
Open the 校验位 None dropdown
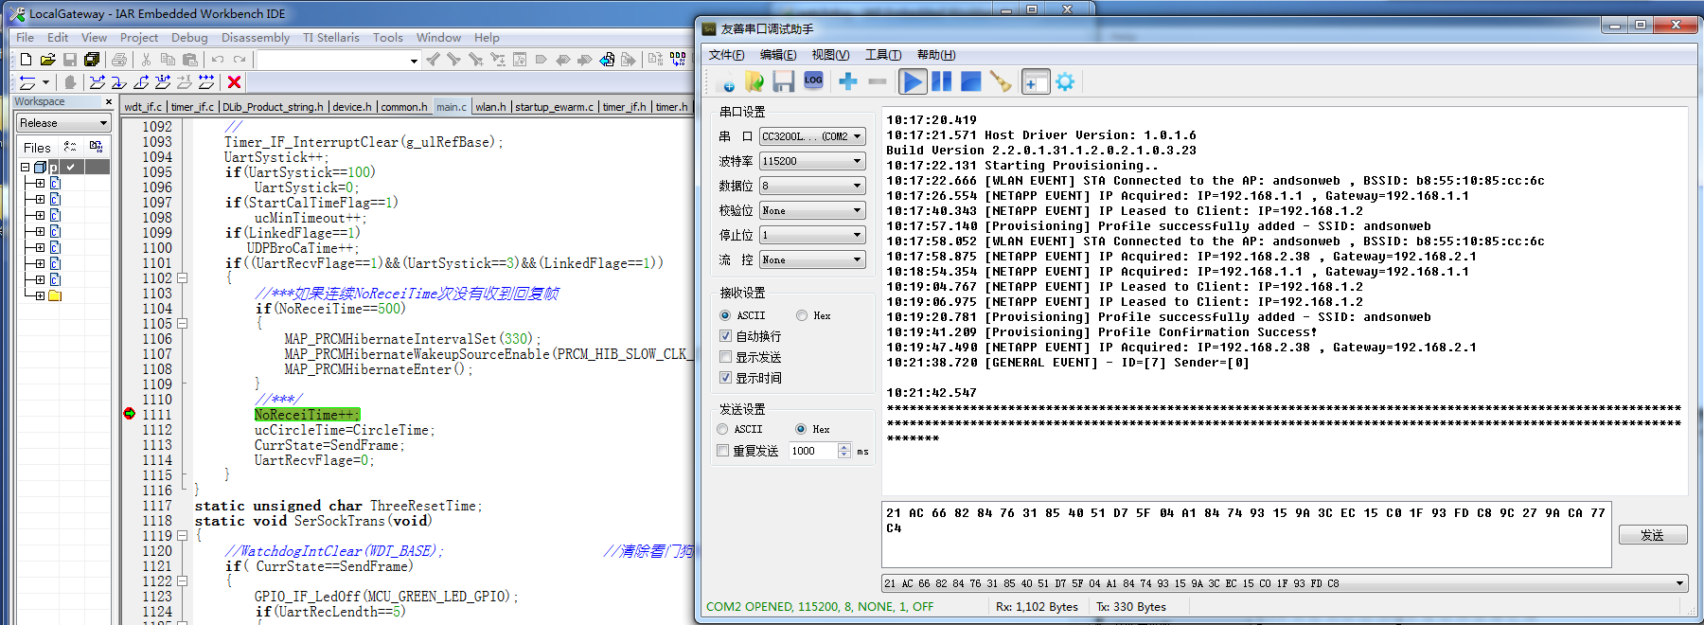point(812,210)
